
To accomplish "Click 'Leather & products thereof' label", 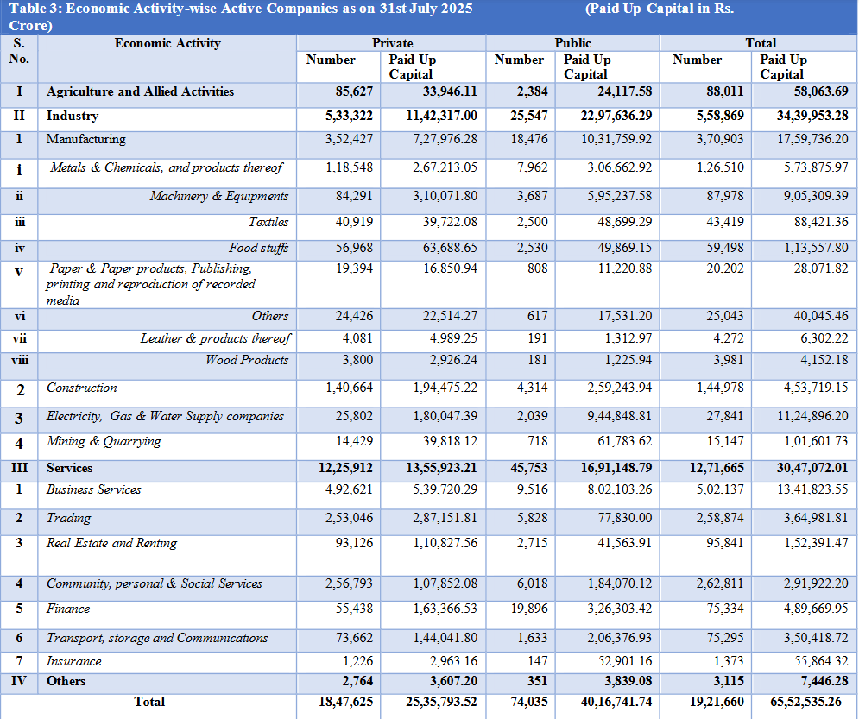I will (x=215, y=338).
